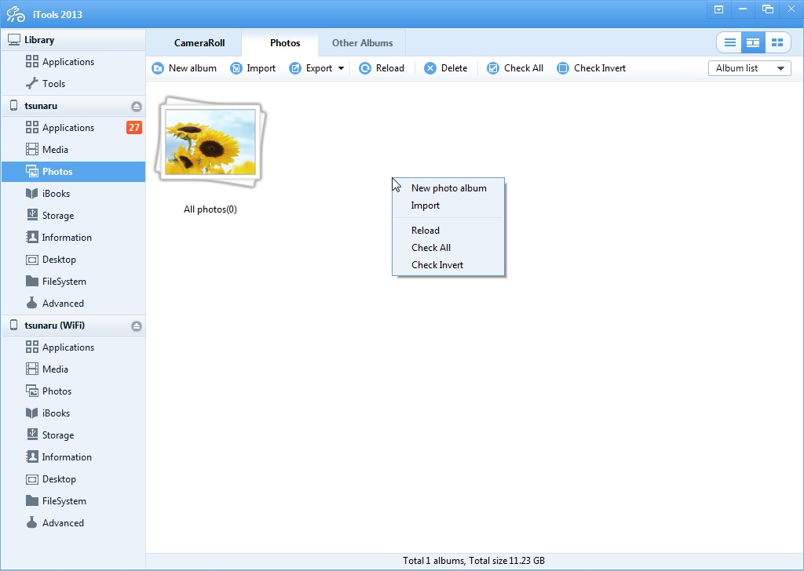804x571 pixels.
Task: Click Import toolbar button
Action: (x=253, y=68)
